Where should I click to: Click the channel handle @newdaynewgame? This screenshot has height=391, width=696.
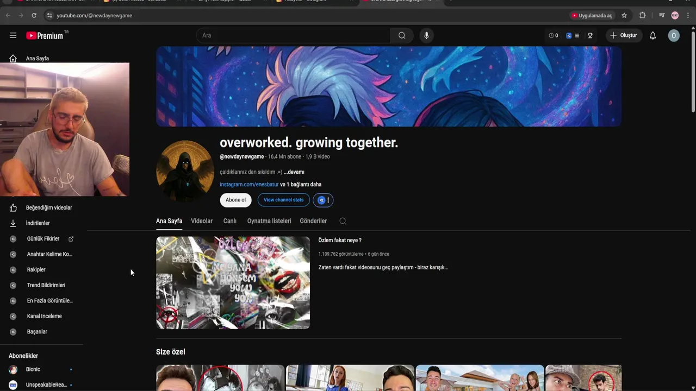[x=241, y=156]
